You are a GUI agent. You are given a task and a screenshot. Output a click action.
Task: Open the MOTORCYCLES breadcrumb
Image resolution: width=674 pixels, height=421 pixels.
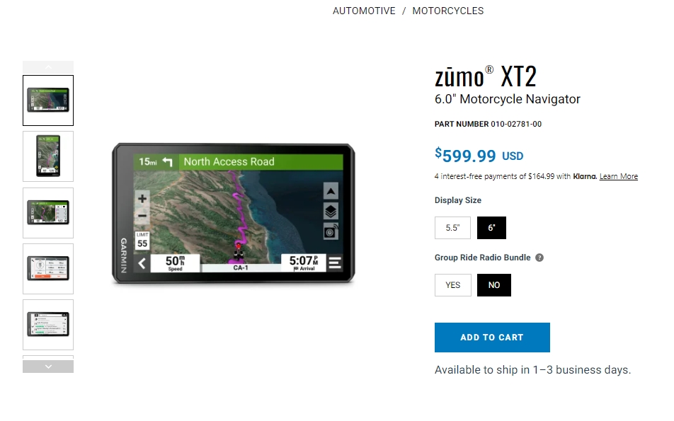click(448, 11)
